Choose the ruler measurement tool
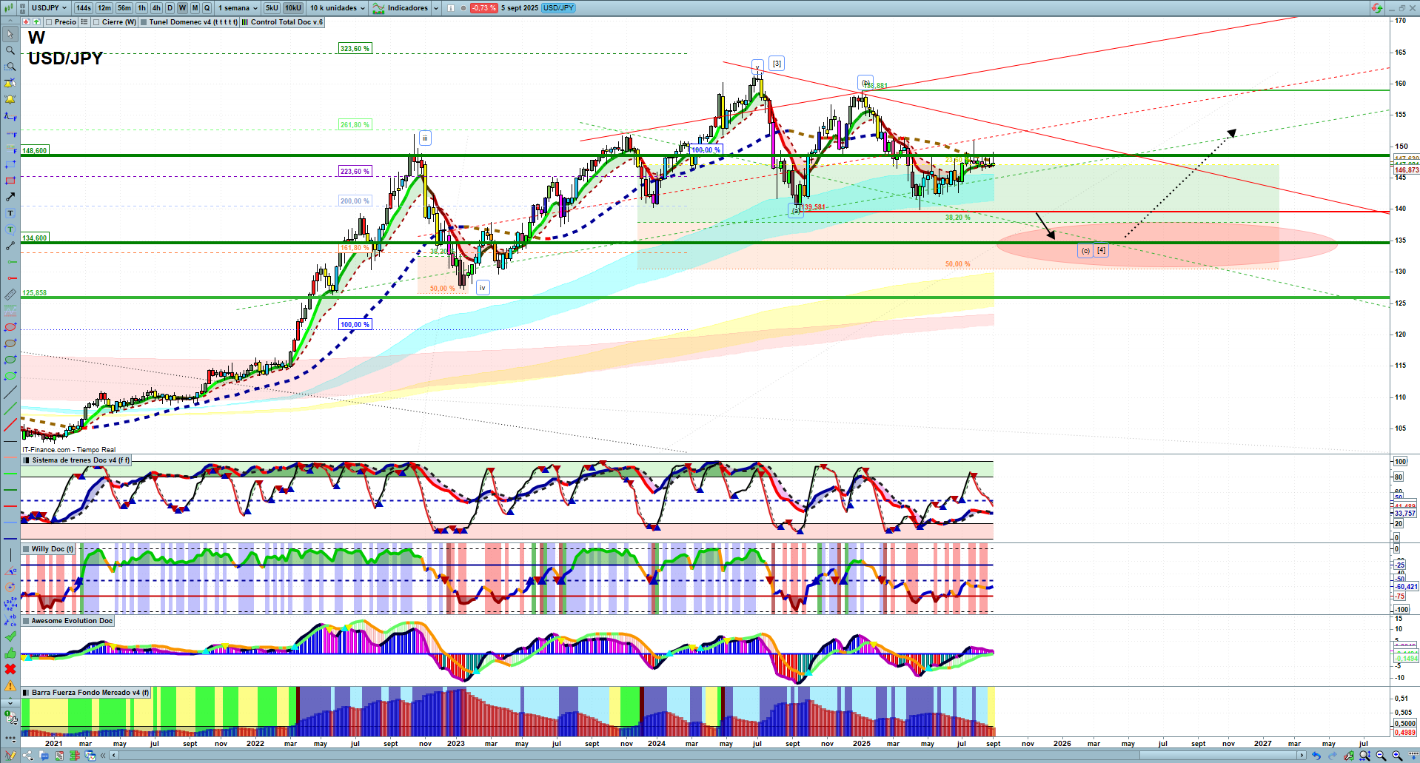This screenshot has height=763, width=1420. point(10,295)
